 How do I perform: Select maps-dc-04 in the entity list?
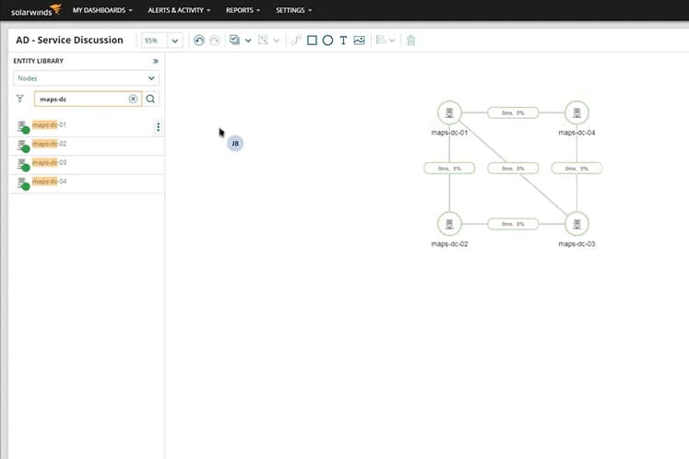click(86, 183)
